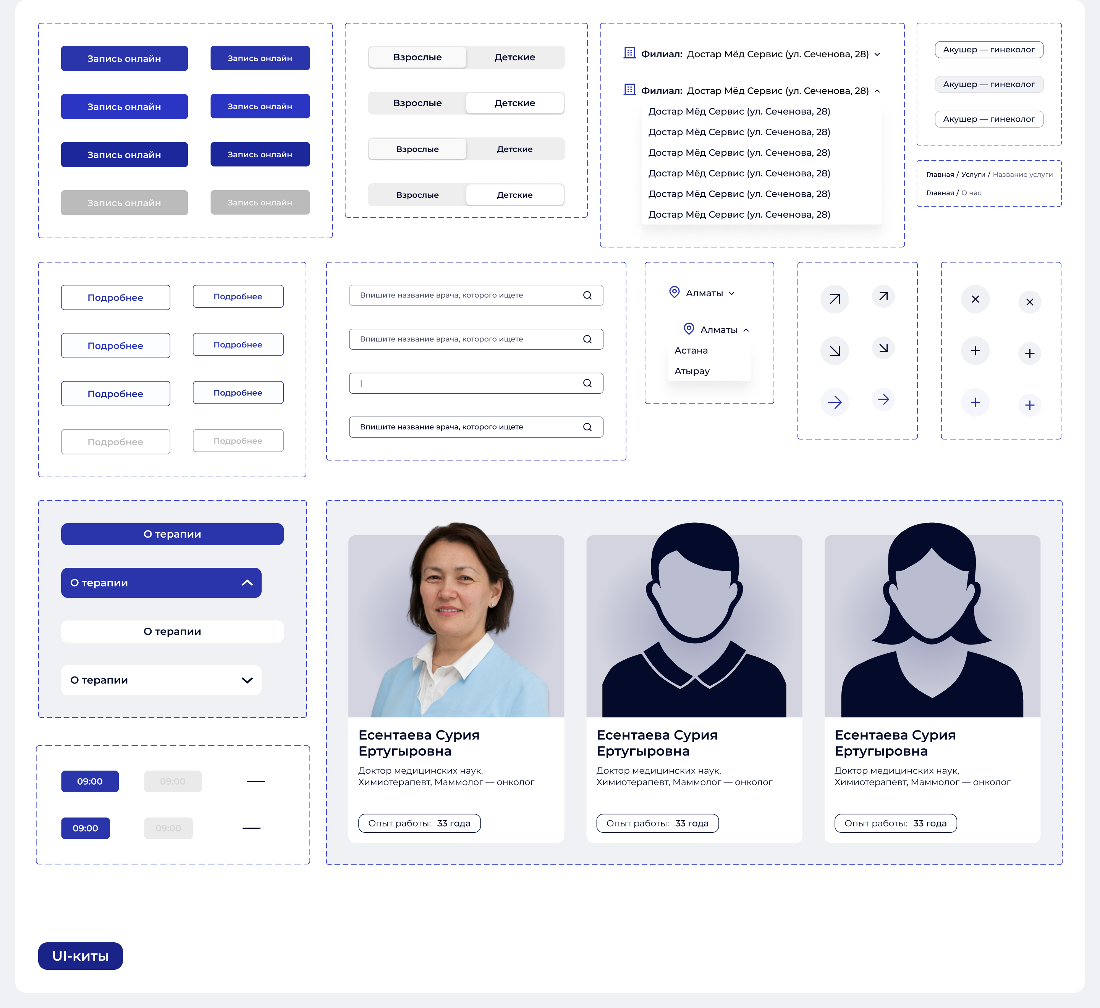Viewport: 1100px width, 1008px height.
Task: Select Детские in the top segmented toggle
Action: 514,57
